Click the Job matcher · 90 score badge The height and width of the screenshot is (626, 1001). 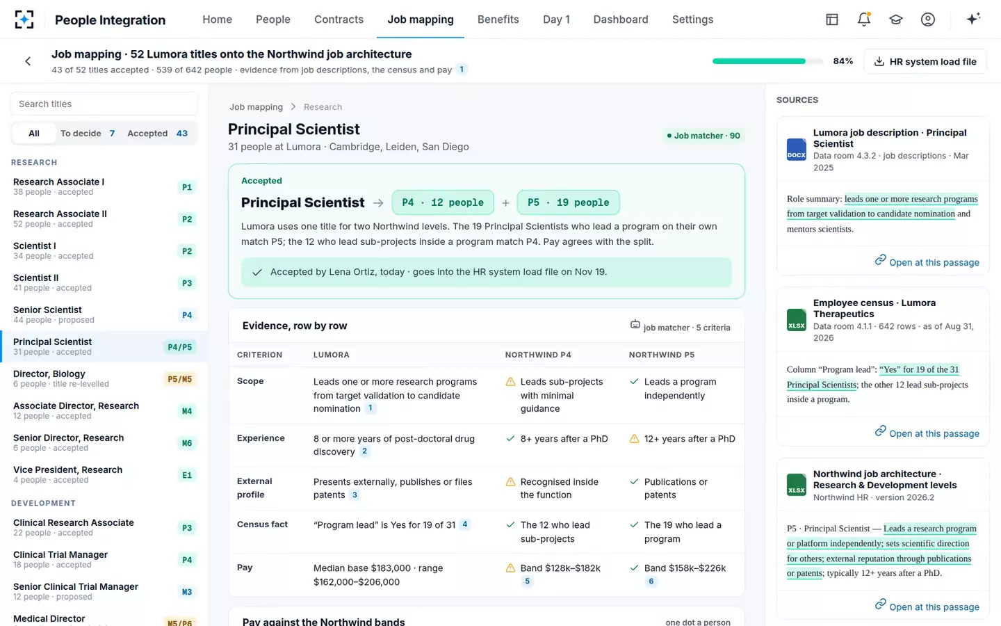click(703, 136)
